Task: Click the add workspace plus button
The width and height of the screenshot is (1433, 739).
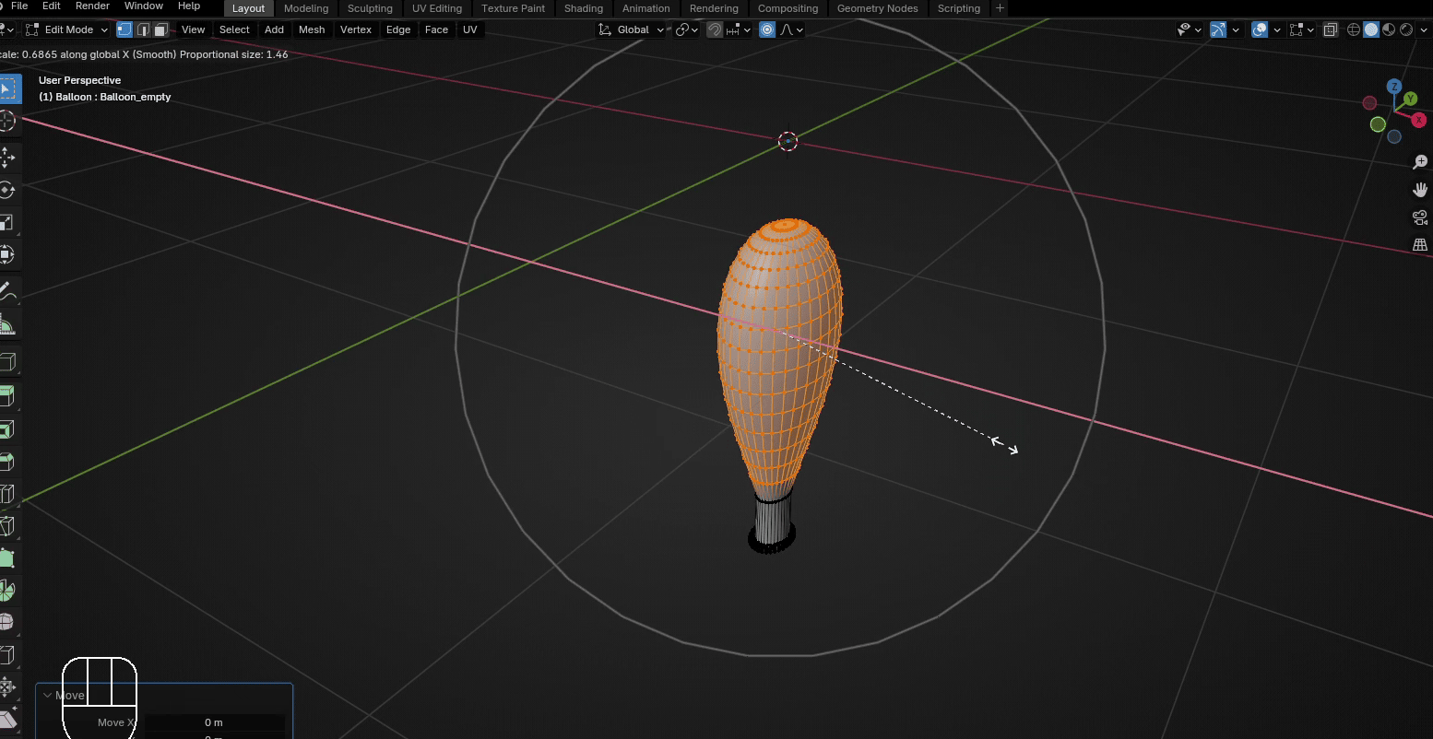Action: pyautogui.click(x=1001, y=8)
